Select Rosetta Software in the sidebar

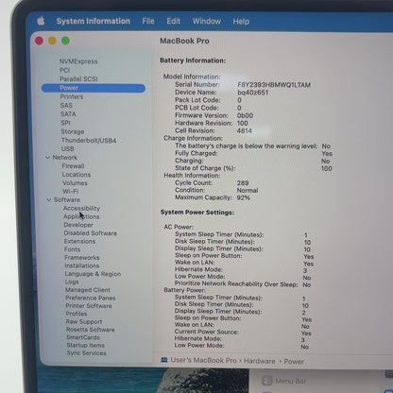(x=91, y=330)
